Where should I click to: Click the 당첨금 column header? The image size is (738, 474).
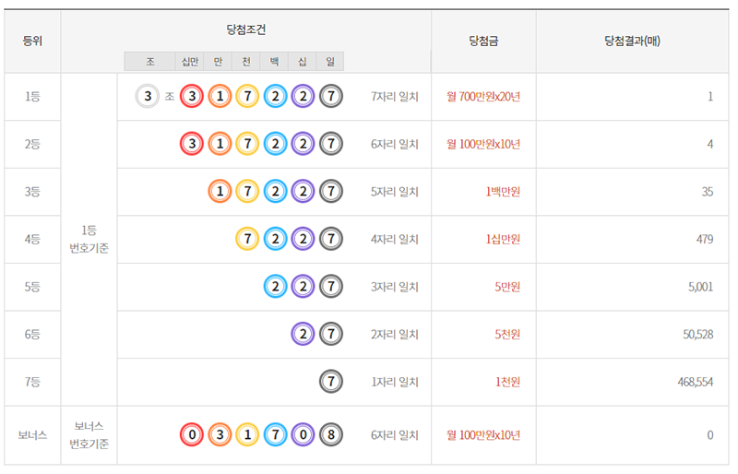tap(483, 41)
